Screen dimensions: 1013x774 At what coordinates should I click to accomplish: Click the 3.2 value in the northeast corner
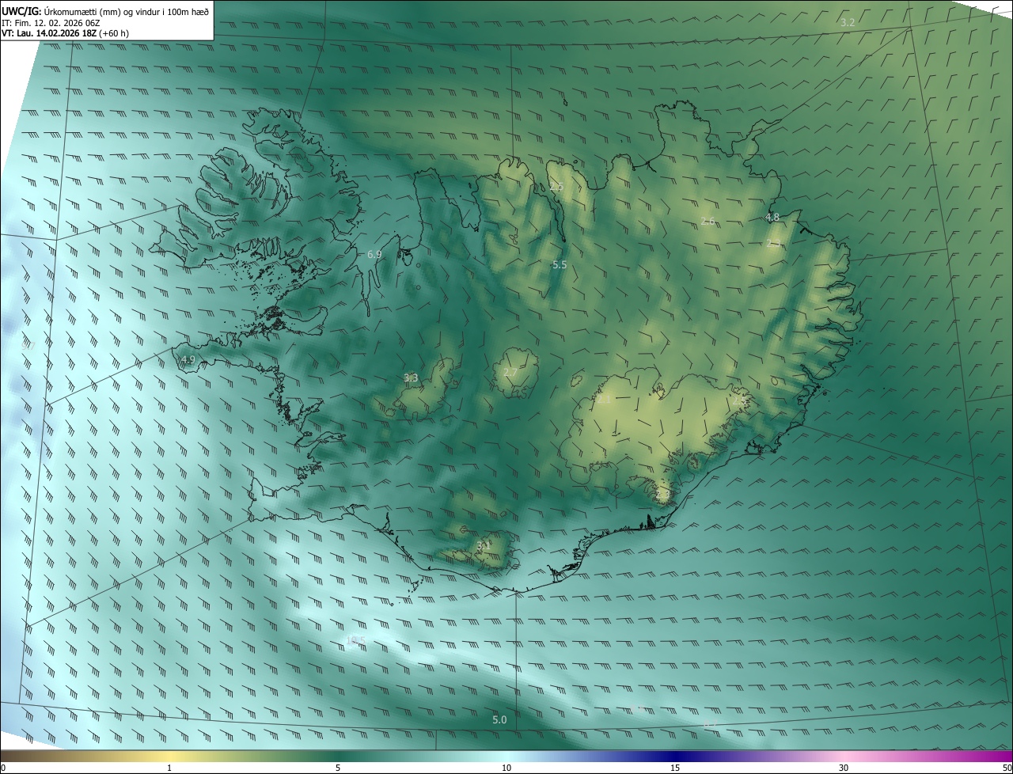coord(848,22)
